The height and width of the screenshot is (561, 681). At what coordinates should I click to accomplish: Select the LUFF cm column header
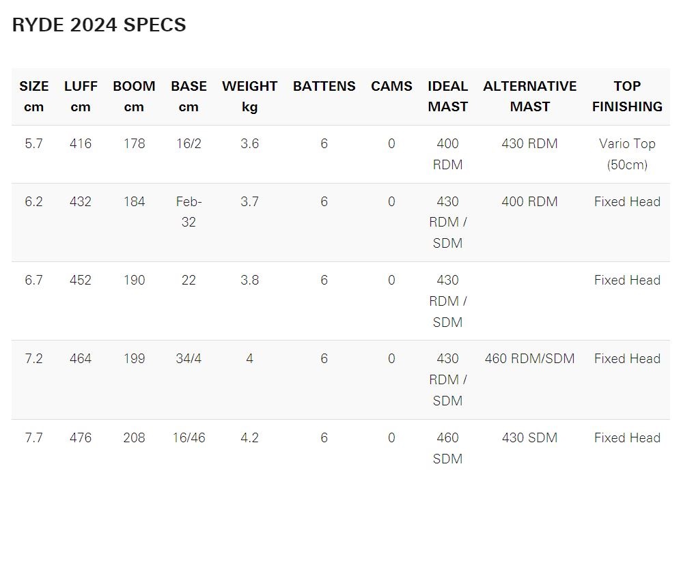[x=81, y=96]
